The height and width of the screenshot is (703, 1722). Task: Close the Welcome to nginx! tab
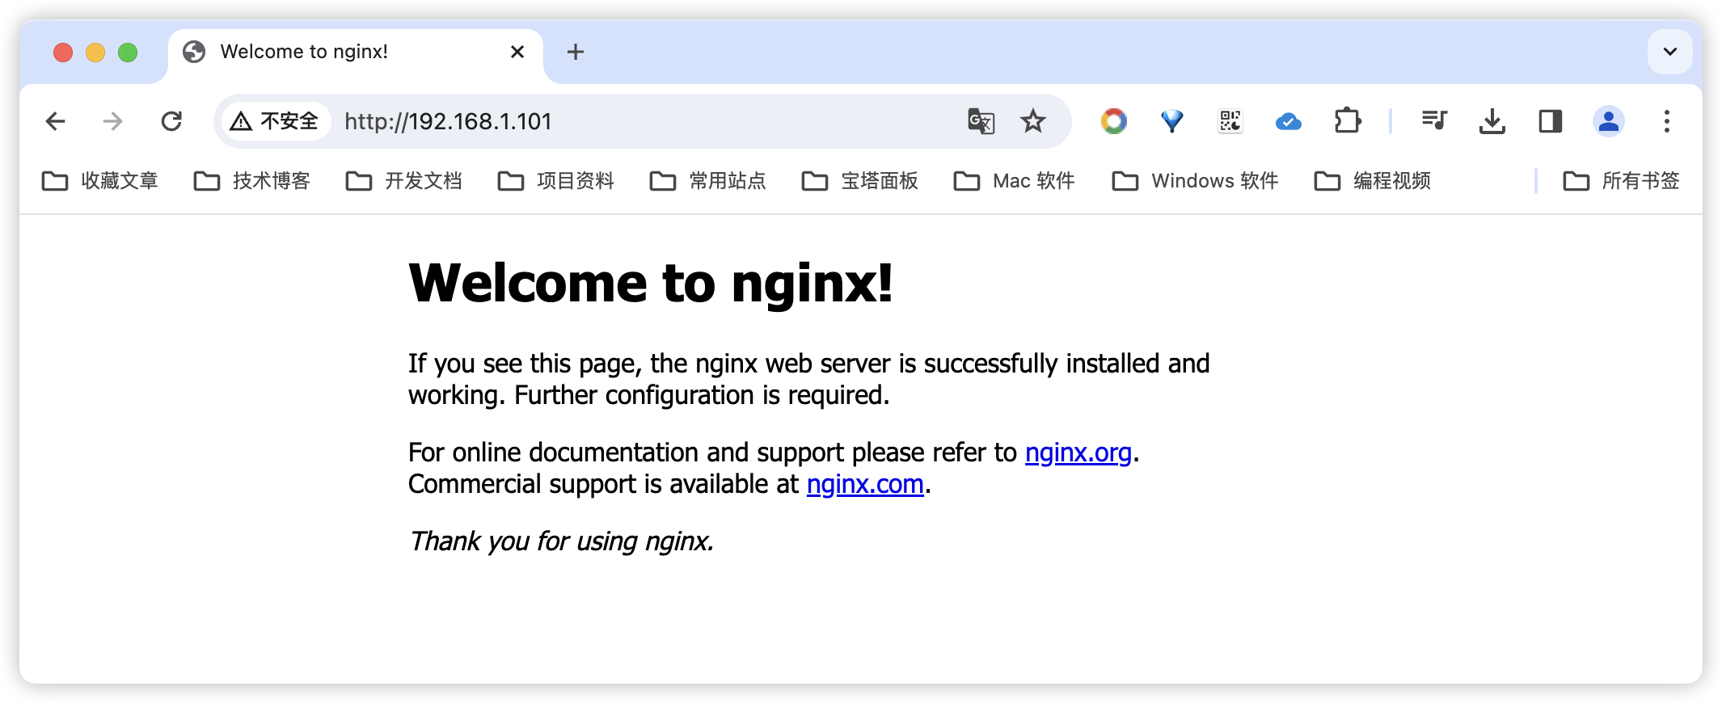pos(517,52)
